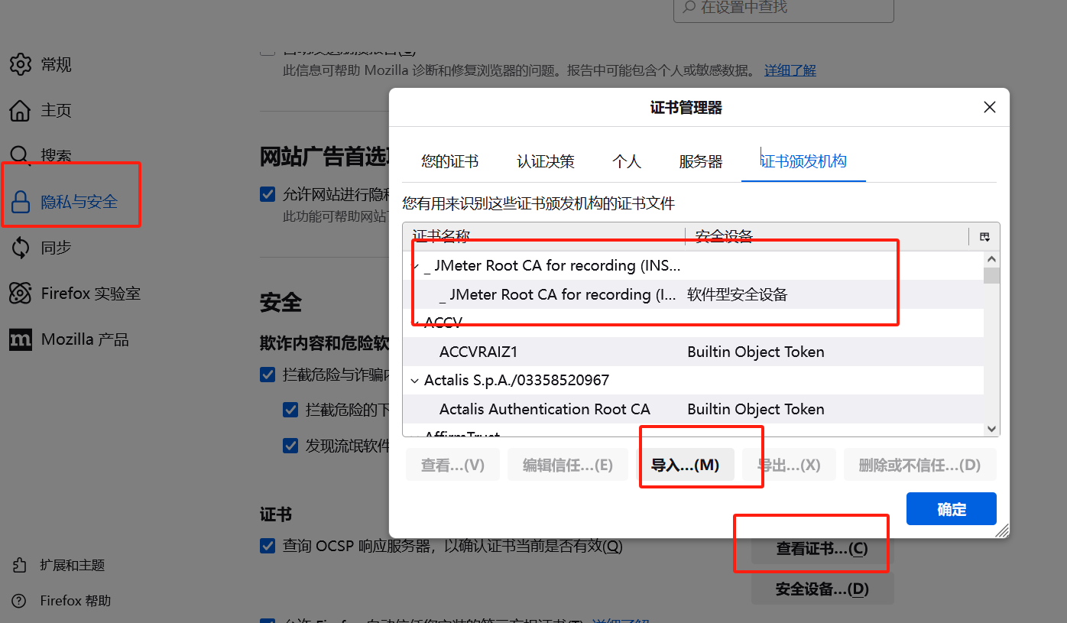Sort by 安全设备 column header
1067x623 pixels.
[826, 236]
